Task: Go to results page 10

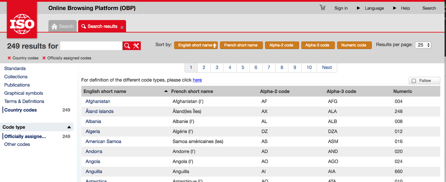Action: 309,67
